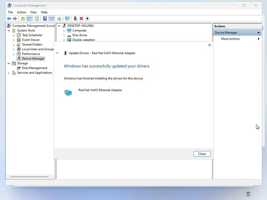The height and width of the screenshot is (200, 267).
Task: Select Local Users and Groups node
Action: pyautogui.click(x=38, y=49)
